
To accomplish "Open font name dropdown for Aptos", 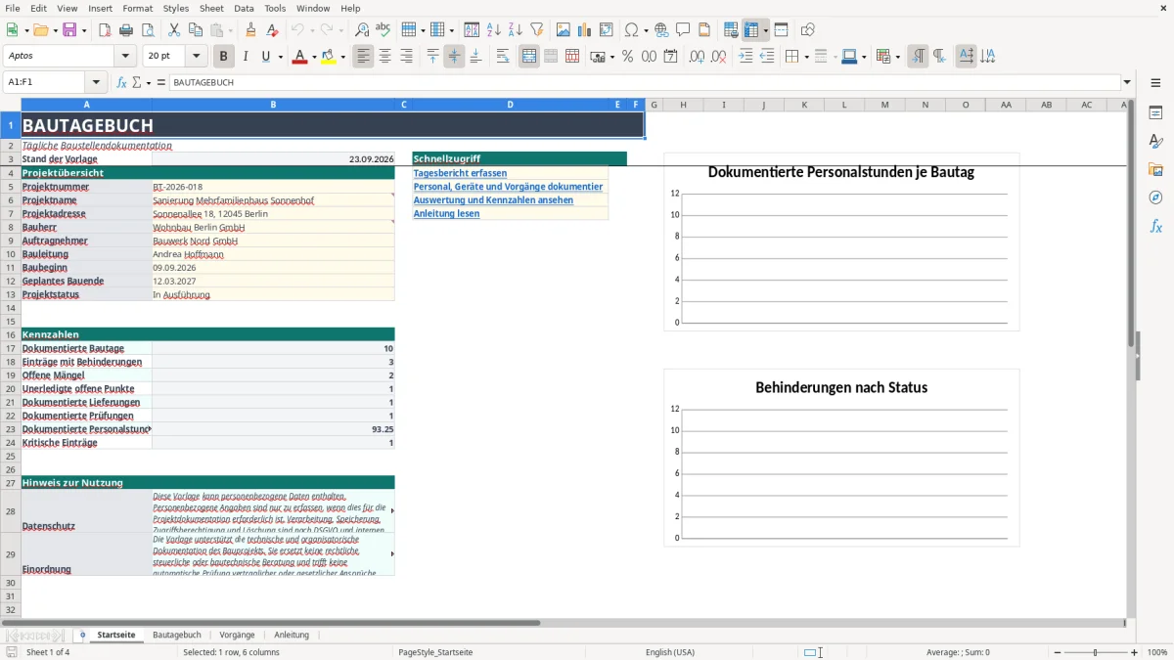I will tap(127, 57).
